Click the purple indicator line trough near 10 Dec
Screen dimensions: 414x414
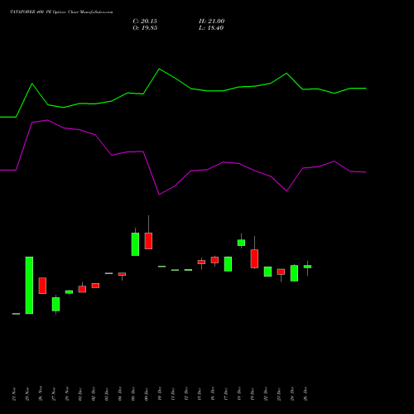pos(159,195)
